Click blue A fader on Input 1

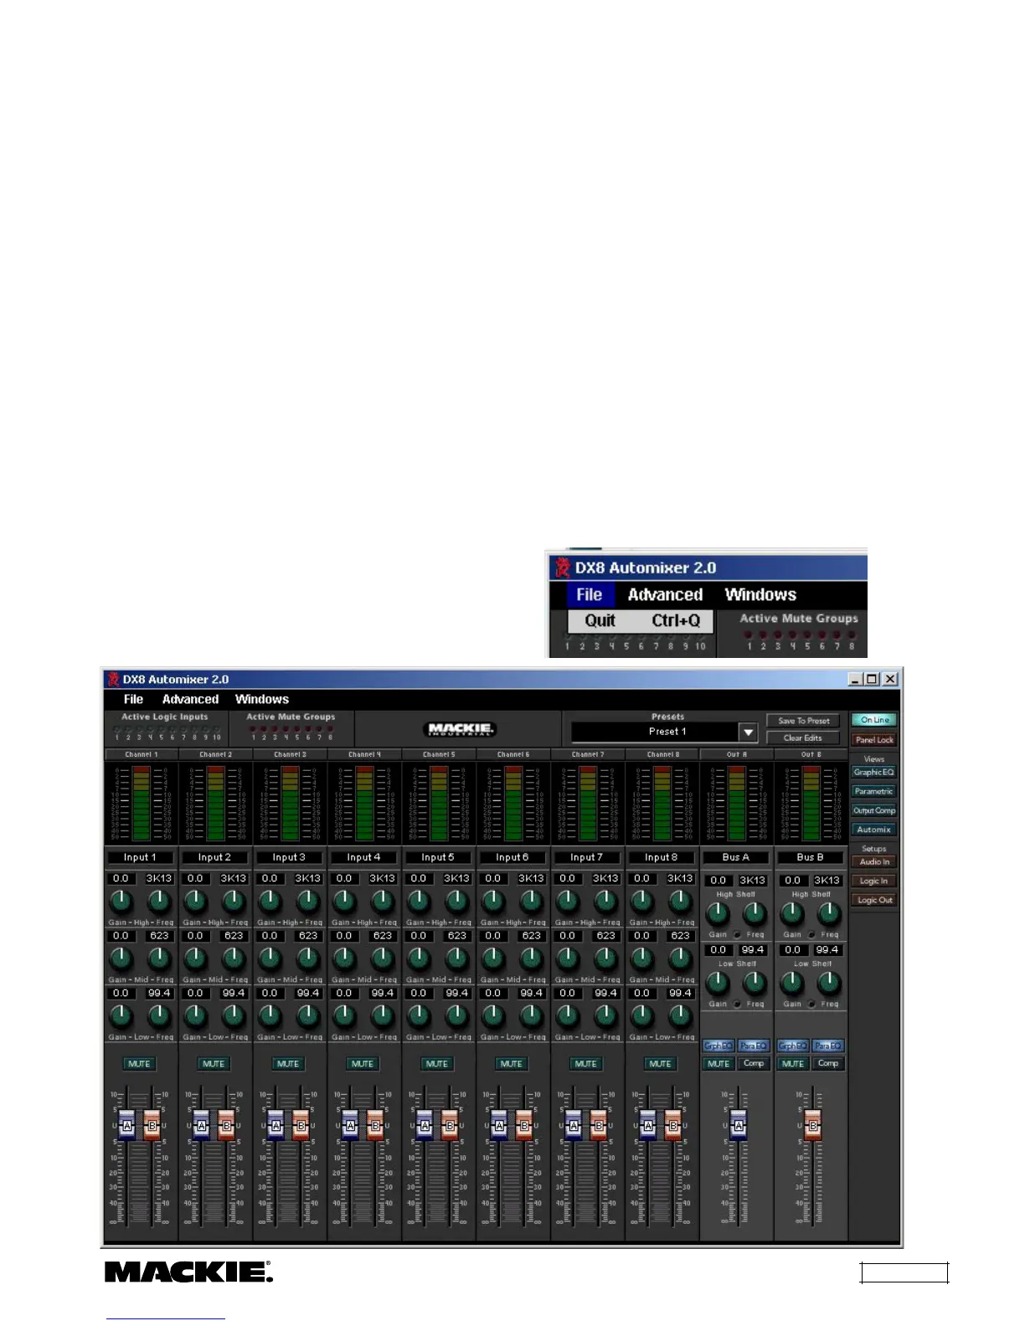click(x=127, y=1124)
